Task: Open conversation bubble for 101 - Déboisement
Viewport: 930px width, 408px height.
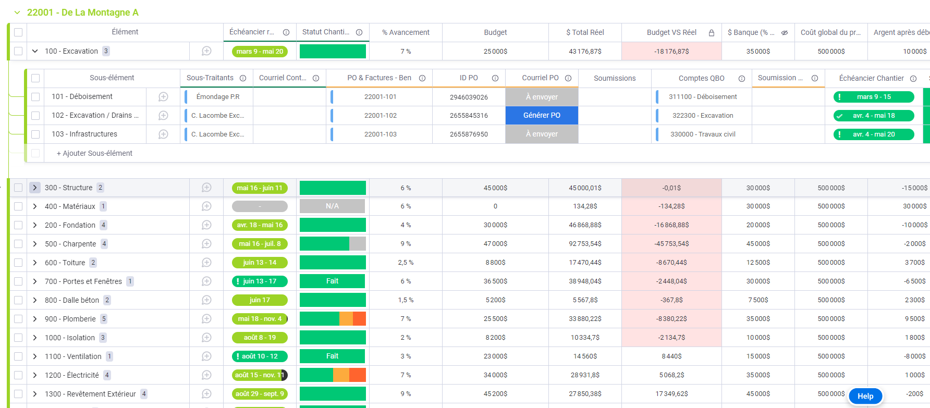Action: (x=163, y=97)
